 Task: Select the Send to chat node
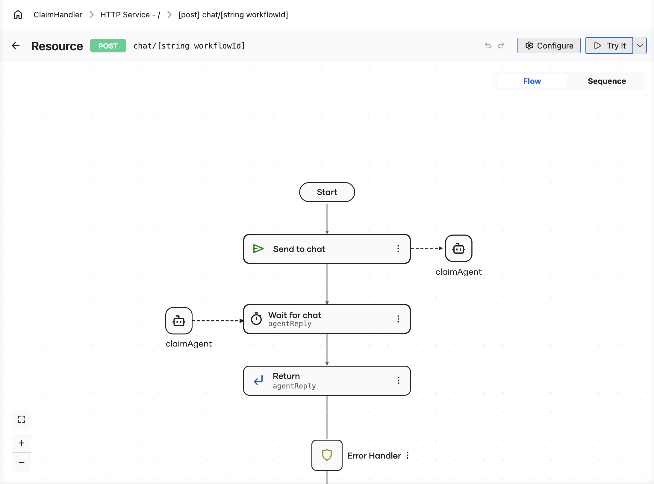pos(327,249)
